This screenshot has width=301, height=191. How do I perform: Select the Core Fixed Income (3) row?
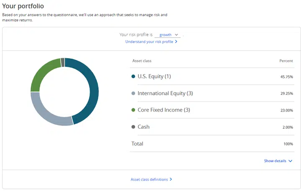point(212,110)
